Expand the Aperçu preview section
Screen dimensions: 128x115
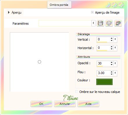click(9, 12)
